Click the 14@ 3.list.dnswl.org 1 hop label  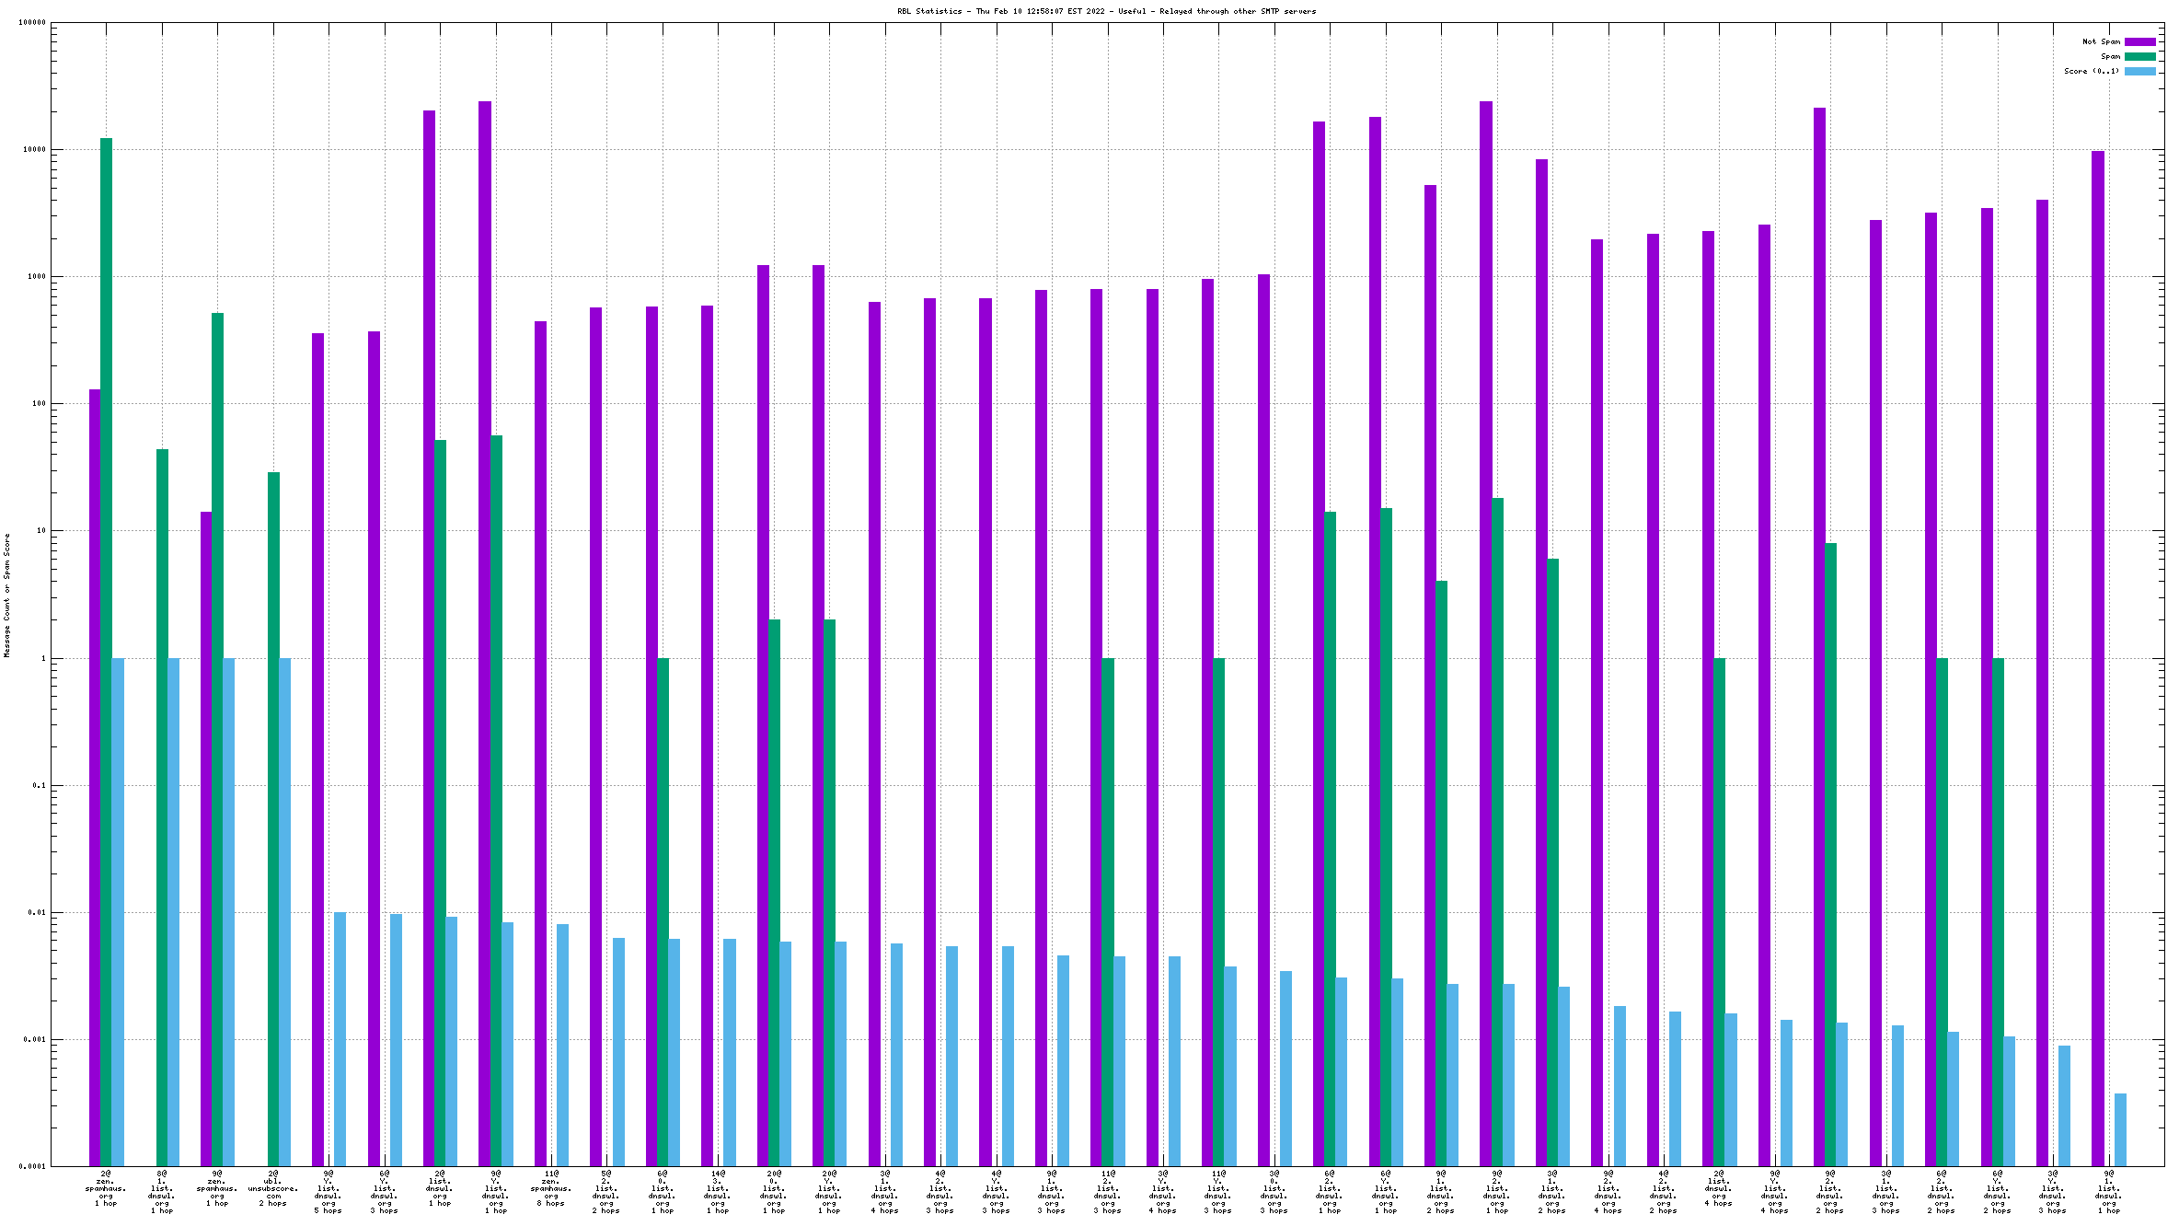coord(718,1192)
